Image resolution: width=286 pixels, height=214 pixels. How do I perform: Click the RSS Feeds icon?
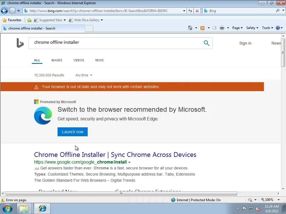point(202,28)
